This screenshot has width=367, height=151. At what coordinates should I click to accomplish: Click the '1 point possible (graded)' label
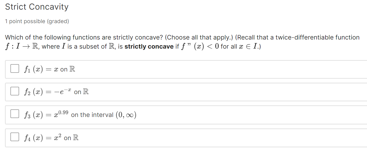coord(37,21)
